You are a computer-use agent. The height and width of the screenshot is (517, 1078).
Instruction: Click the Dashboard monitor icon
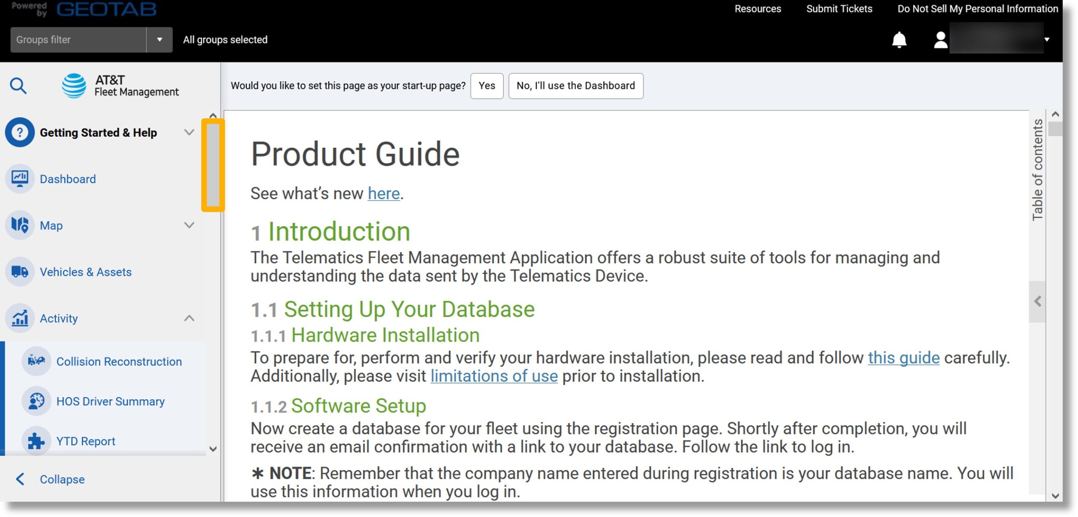pos(20,179)
